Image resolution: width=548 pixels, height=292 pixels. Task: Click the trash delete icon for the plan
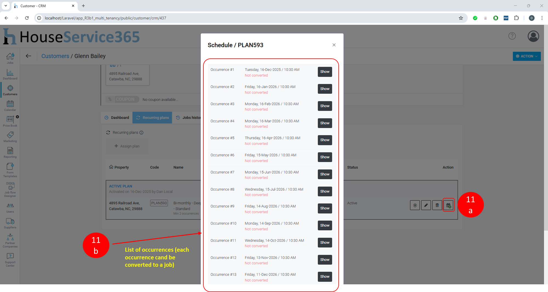point(437,205)
